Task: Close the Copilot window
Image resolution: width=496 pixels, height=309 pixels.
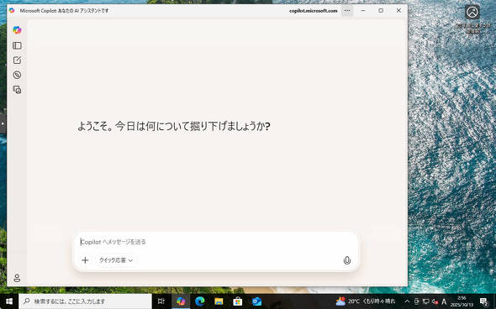Action: pyautogui.click(x=398, y=10)
